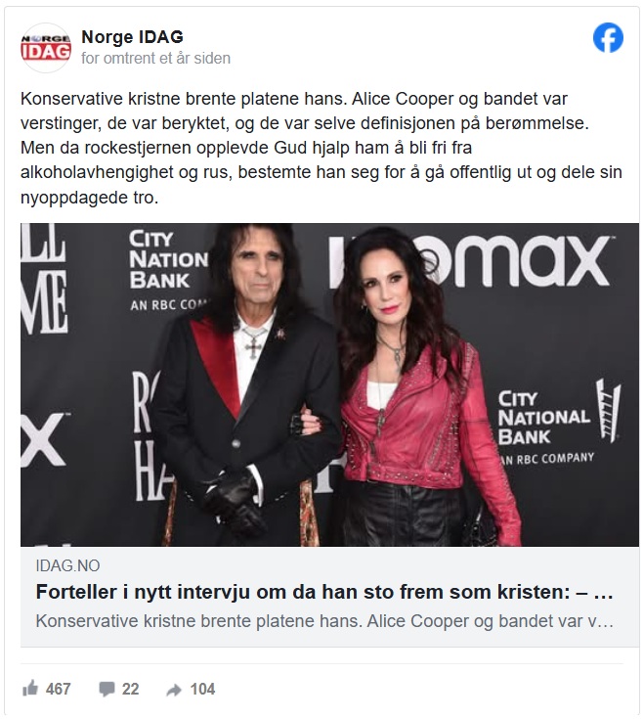Screen dimensions: 643x719
Task: Click the HBO Max logo in the photo
Action: (x=479, y=261)
